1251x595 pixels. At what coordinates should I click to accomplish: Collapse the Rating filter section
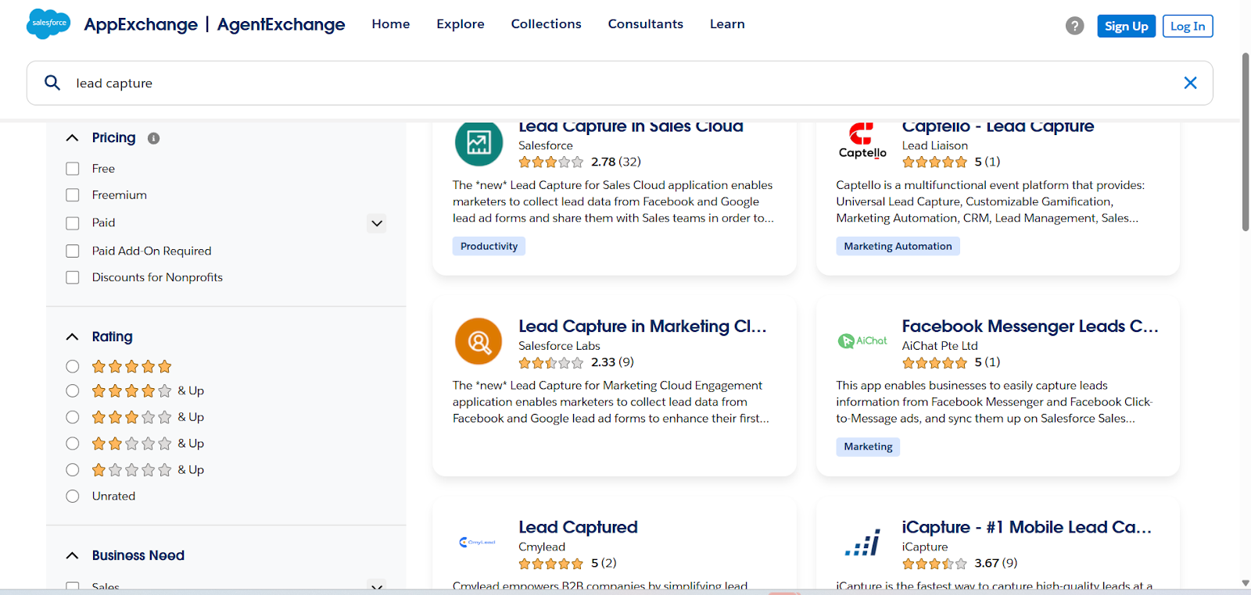(x=73, y=337)
